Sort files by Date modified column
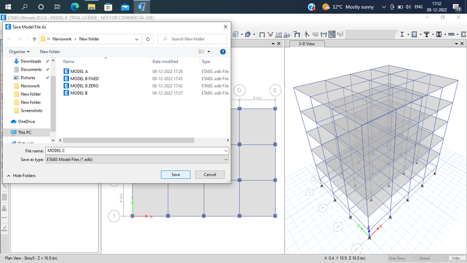This screenshot has height=263, width=467. point(165,61)
